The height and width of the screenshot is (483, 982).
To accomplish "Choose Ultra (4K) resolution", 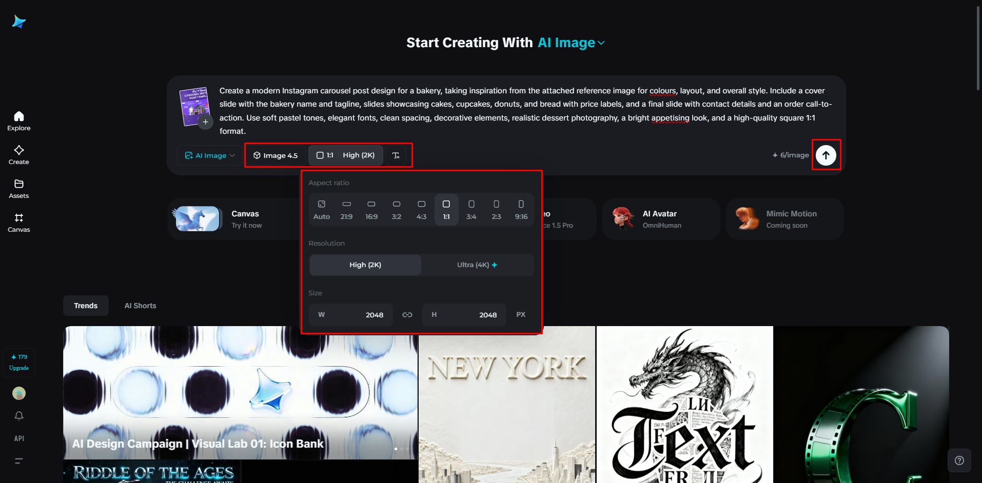I will pyautogui.click(x=478, y=265).
